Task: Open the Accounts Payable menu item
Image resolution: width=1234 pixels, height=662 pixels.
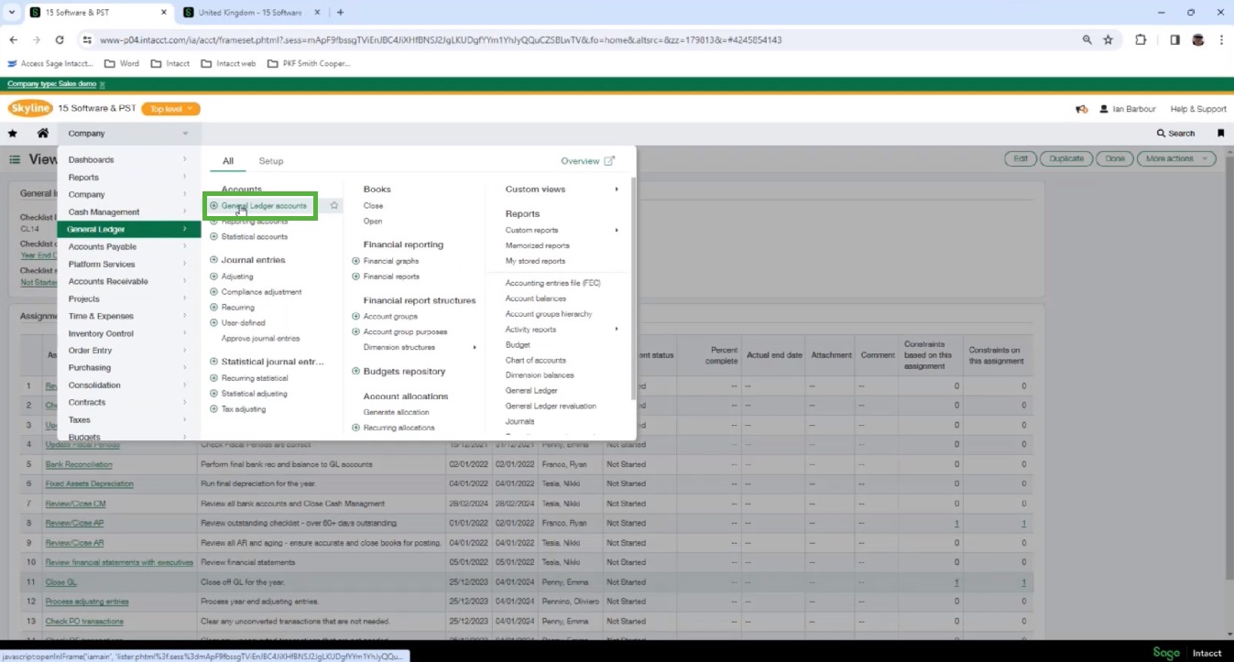Action: pyautogui.click(x=103, y=246)
